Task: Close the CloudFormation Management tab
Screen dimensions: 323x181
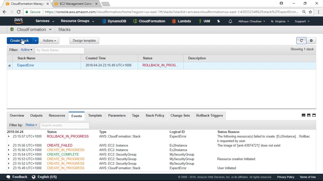Action: click(x=48, y=4)
